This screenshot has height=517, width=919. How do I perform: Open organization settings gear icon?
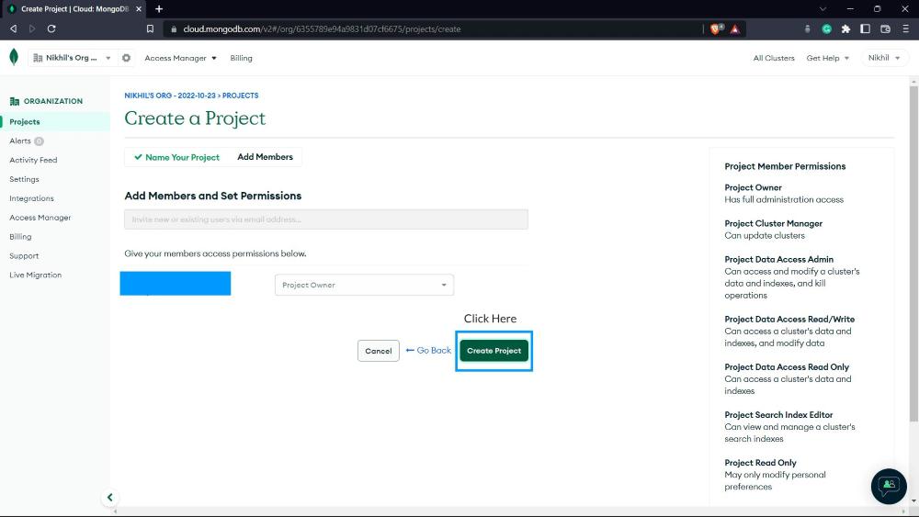[x=126, y=58]
